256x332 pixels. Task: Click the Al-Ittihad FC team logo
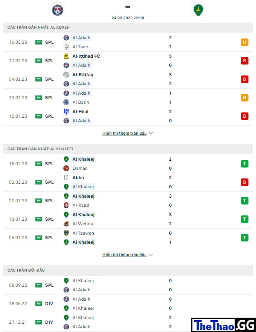pos(66,56)
